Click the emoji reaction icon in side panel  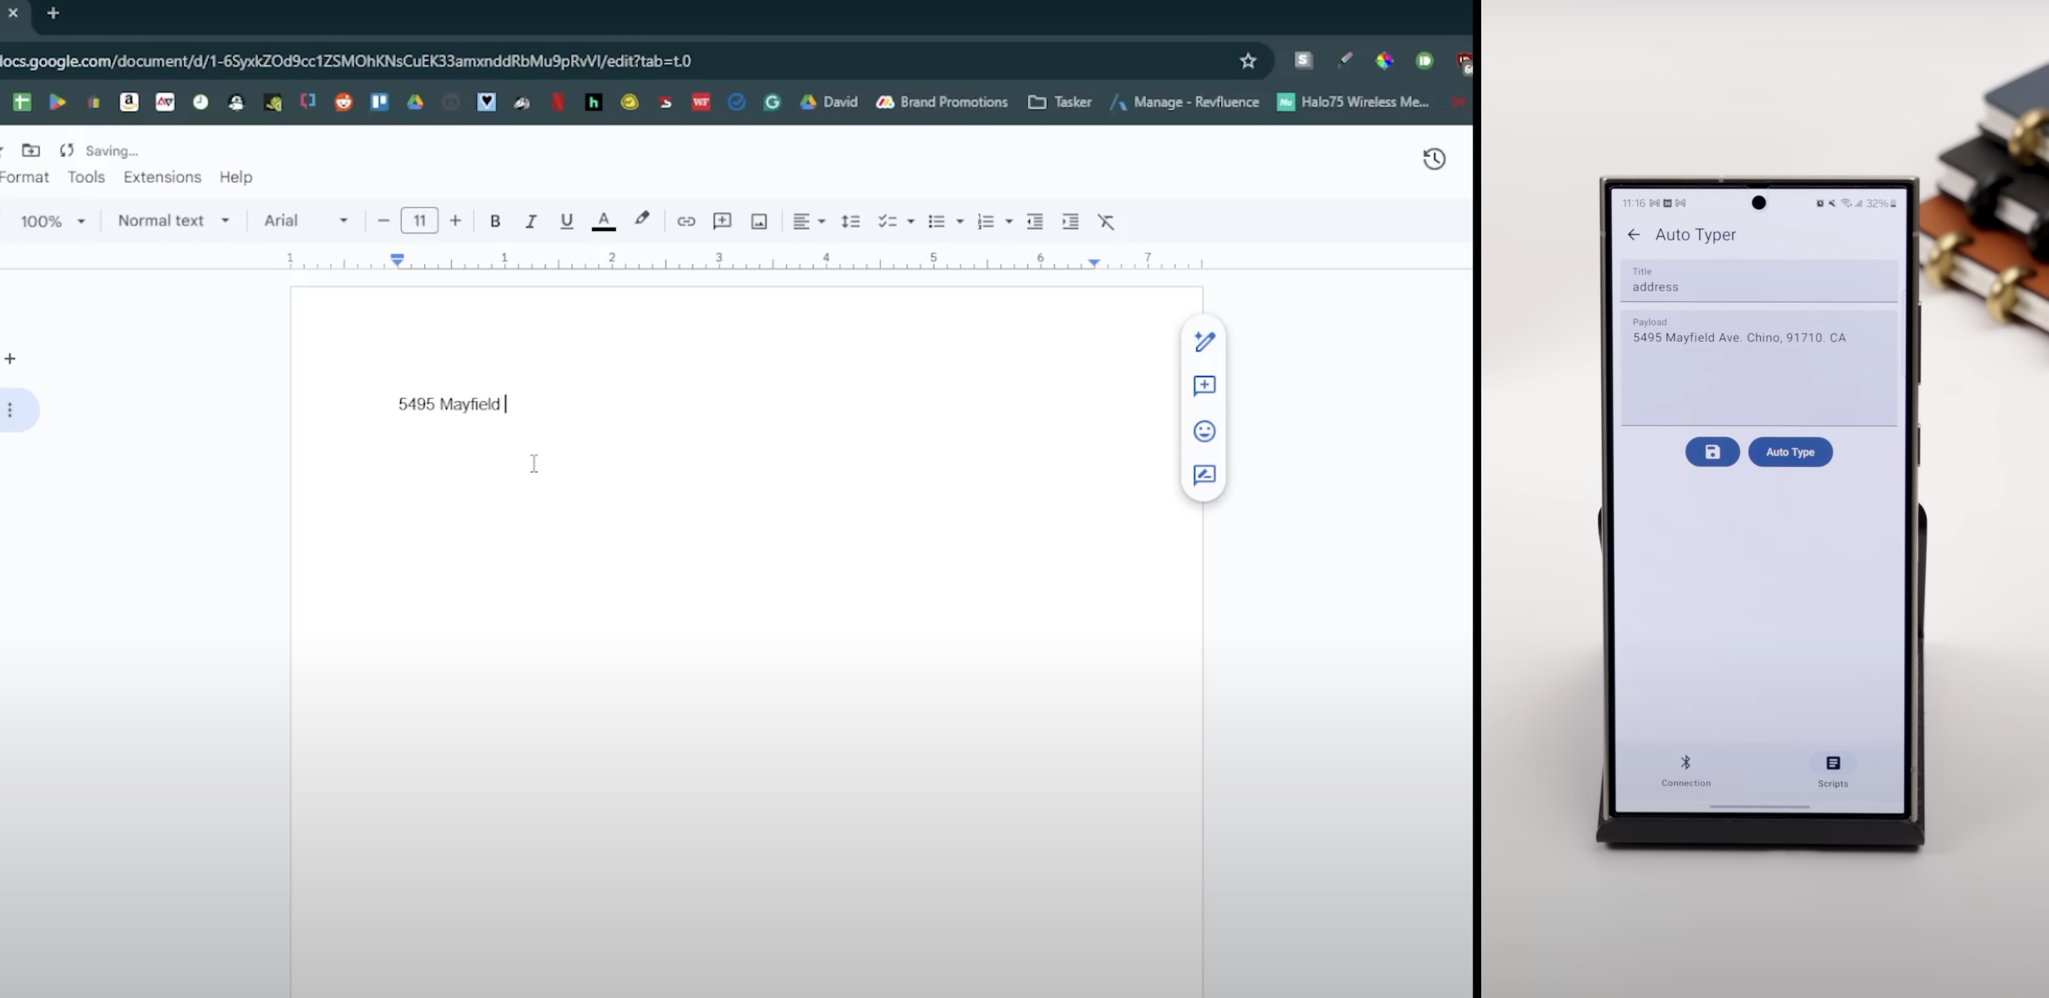pos(1204,431)
